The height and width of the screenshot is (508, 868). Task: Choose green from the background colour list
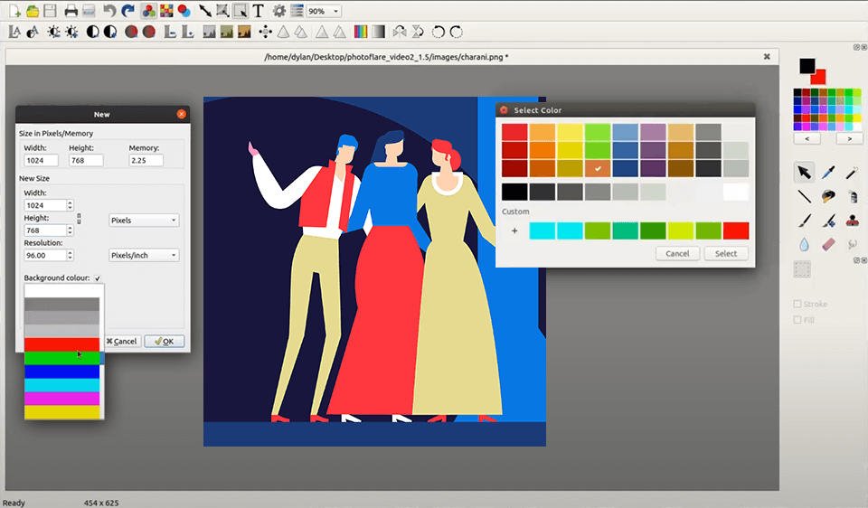point(62,358)
